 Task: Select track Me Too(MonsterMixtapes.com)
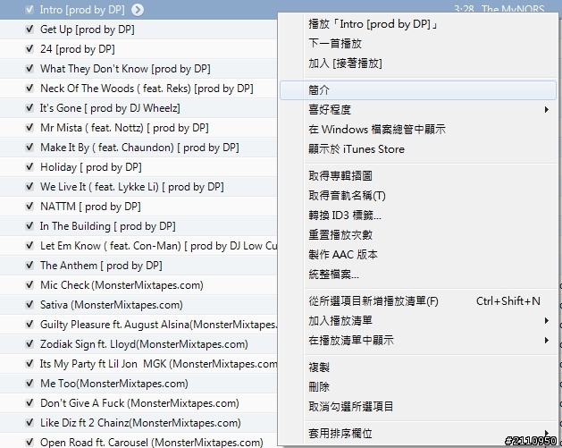pos(114,384)
